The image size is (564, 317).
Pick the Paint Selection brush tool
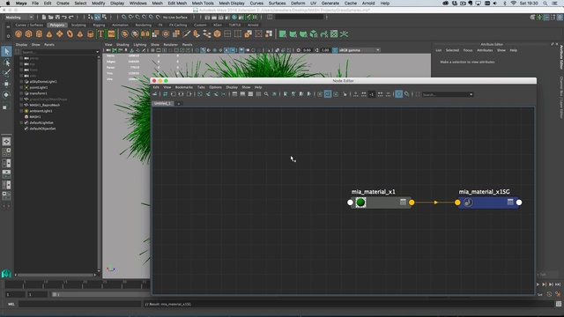pyautogui.click(x=6, y=73)
